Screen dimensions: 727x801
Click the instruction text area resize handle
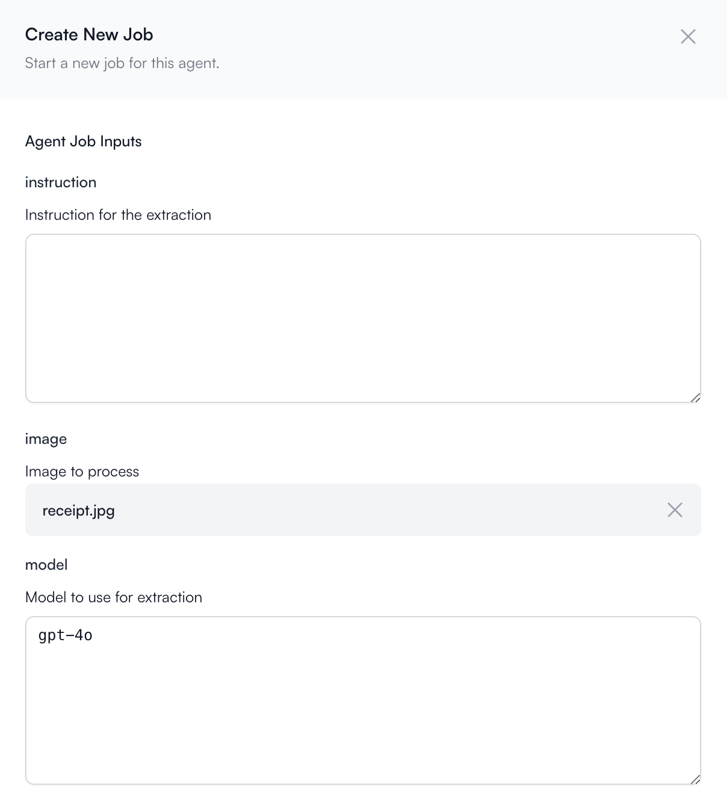coord(695,397)
